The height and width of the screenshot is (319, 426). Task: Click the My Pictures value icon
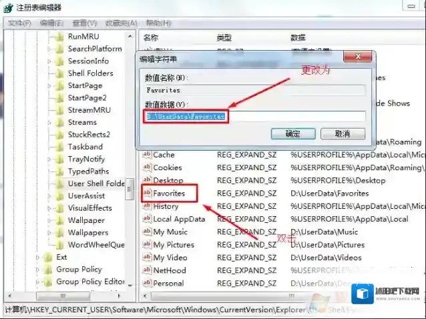pos(147,244)
